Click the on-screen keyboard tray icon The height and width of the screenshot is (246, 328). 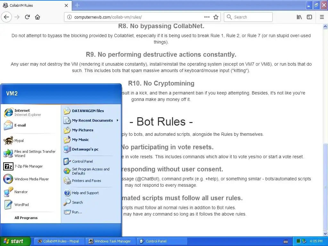pyautogui.click(x=286, y=242)
